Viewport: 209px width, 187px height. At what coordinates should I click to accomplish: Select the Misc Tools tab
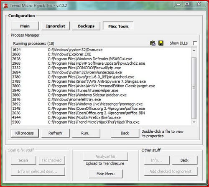118,26
